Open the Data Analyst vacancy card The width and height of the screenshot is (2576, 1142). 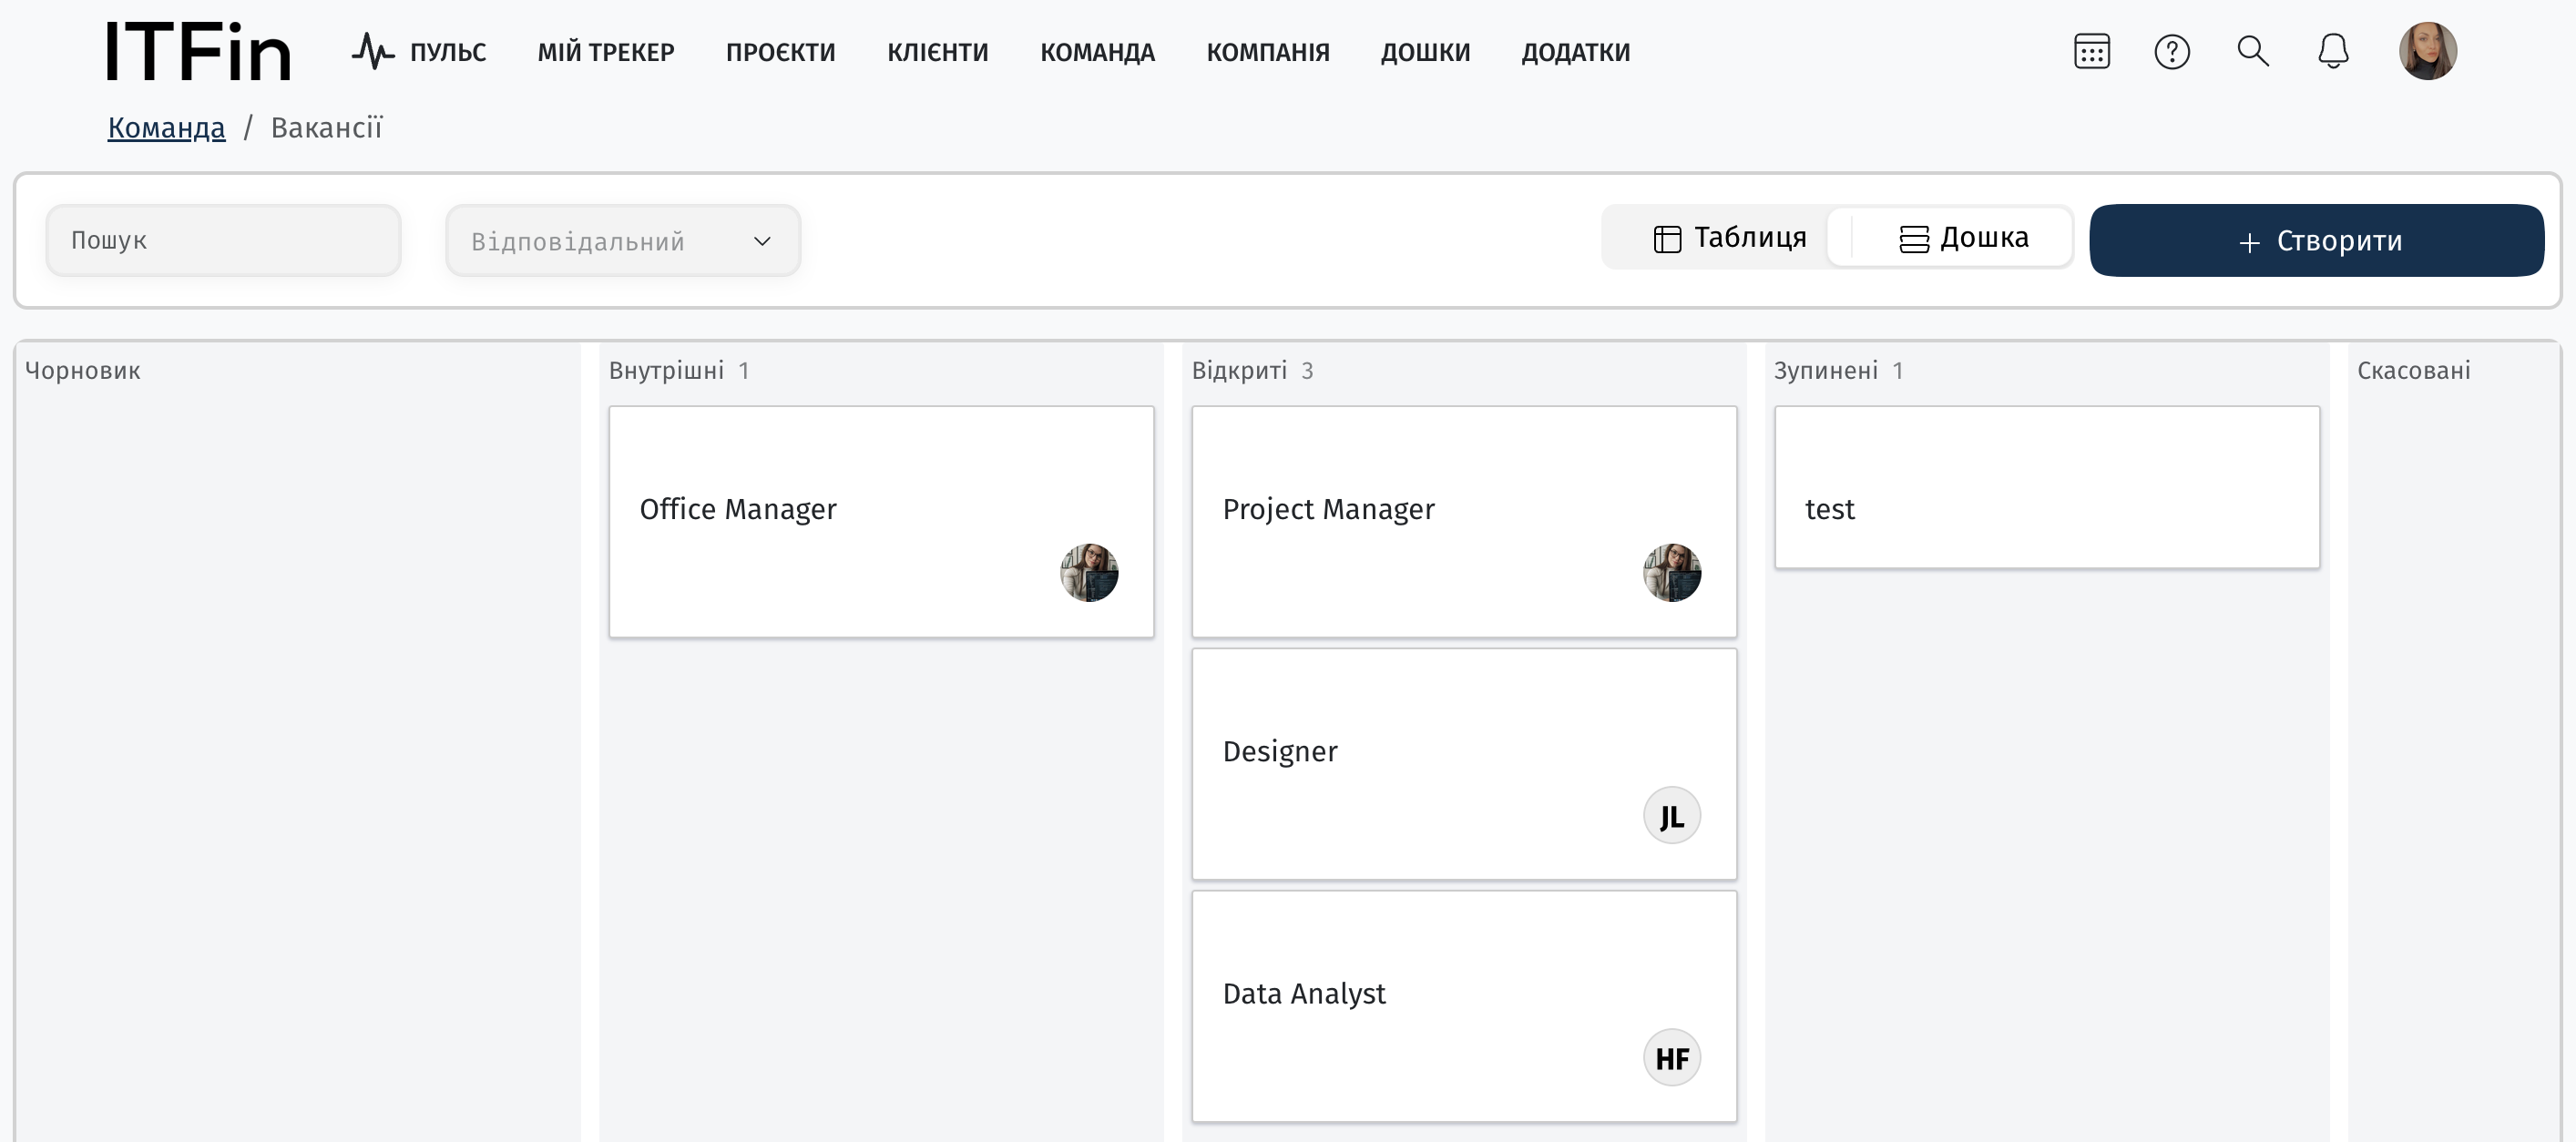1464,1006
